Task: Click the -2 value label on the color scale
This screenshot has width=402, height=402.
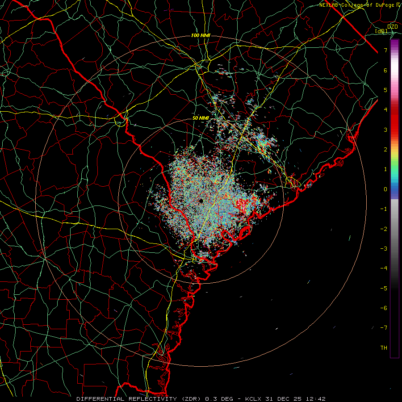Action: 384,229
